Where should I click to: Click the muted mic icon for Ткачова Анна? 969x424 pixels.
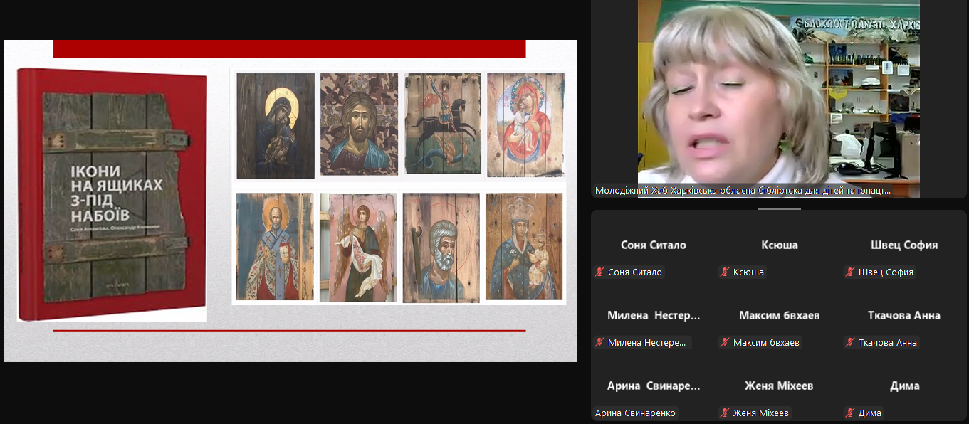tap(850, 343)
